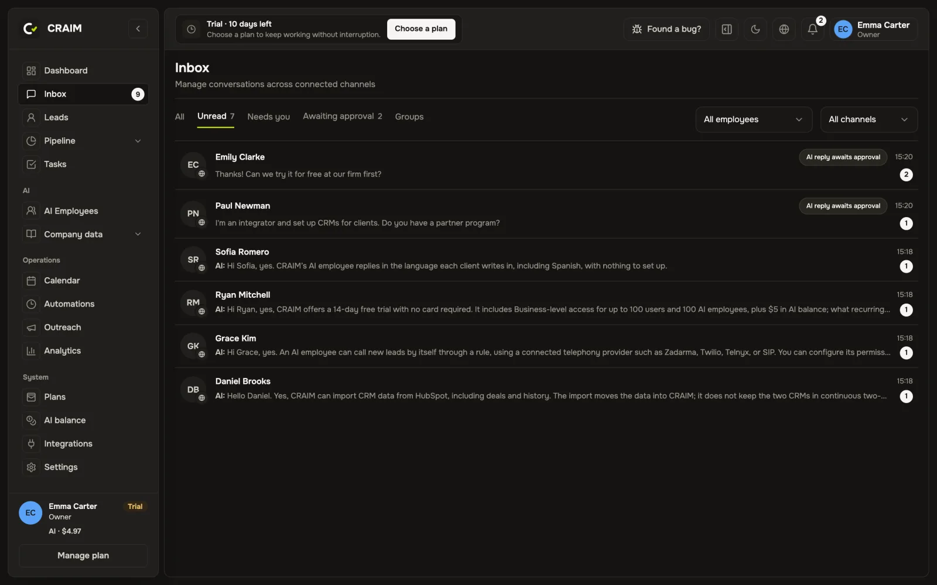The image size is (937, 585).
Task: Click the Manage plan button
Action: pyautogui.click(x=83, y=556)
